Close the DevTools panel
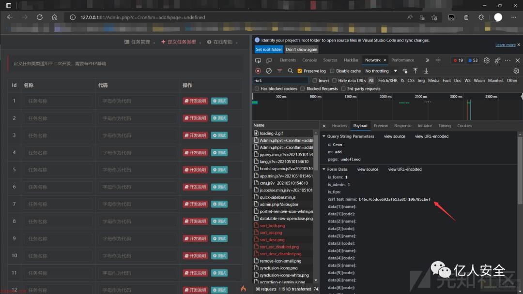This screenshot has width=523, height=294. point(517,60)
